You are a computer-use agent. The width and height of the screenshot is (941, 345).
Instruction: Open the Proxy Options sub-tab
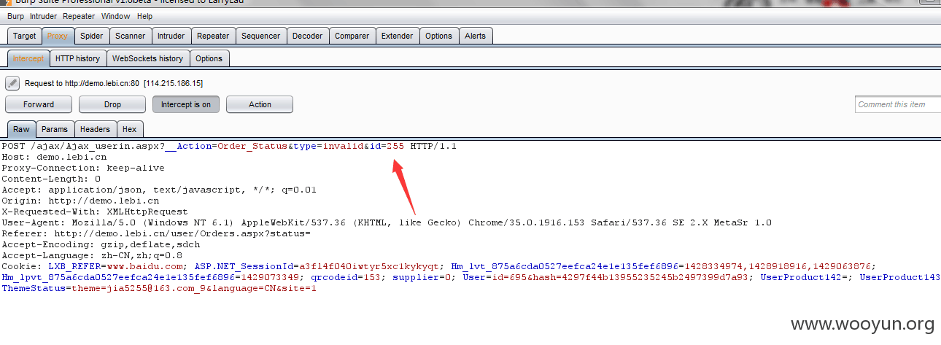click(209, 58)
